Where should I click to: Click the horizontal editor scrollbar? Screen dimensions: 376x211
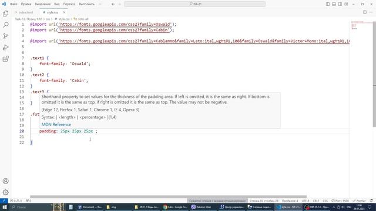click(169, 197)
